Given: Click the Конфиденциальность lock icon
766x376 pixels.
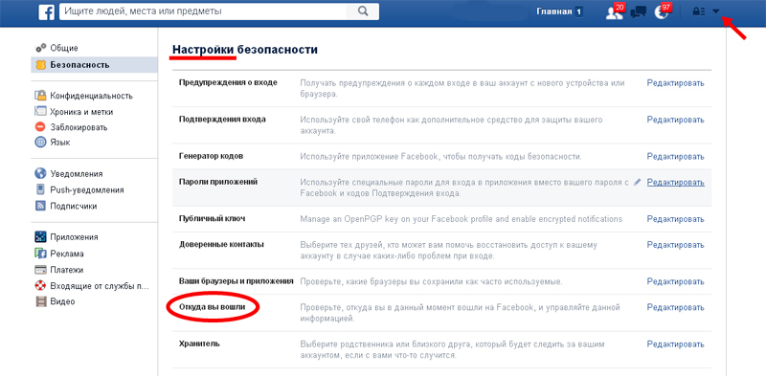Looking at the screenshot, I should click(40, 96).
